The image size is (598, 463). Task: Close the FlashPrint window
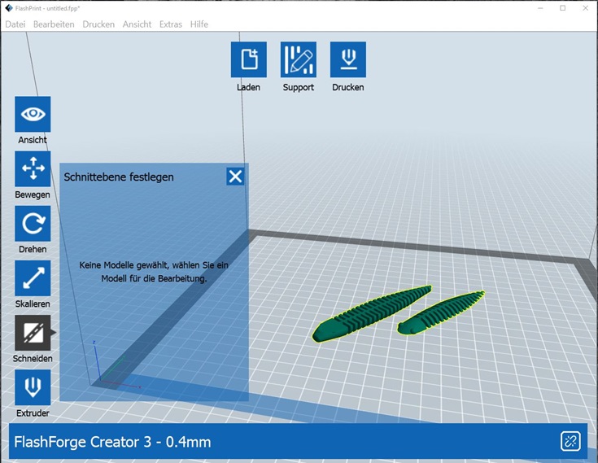[x=586, y=8]
